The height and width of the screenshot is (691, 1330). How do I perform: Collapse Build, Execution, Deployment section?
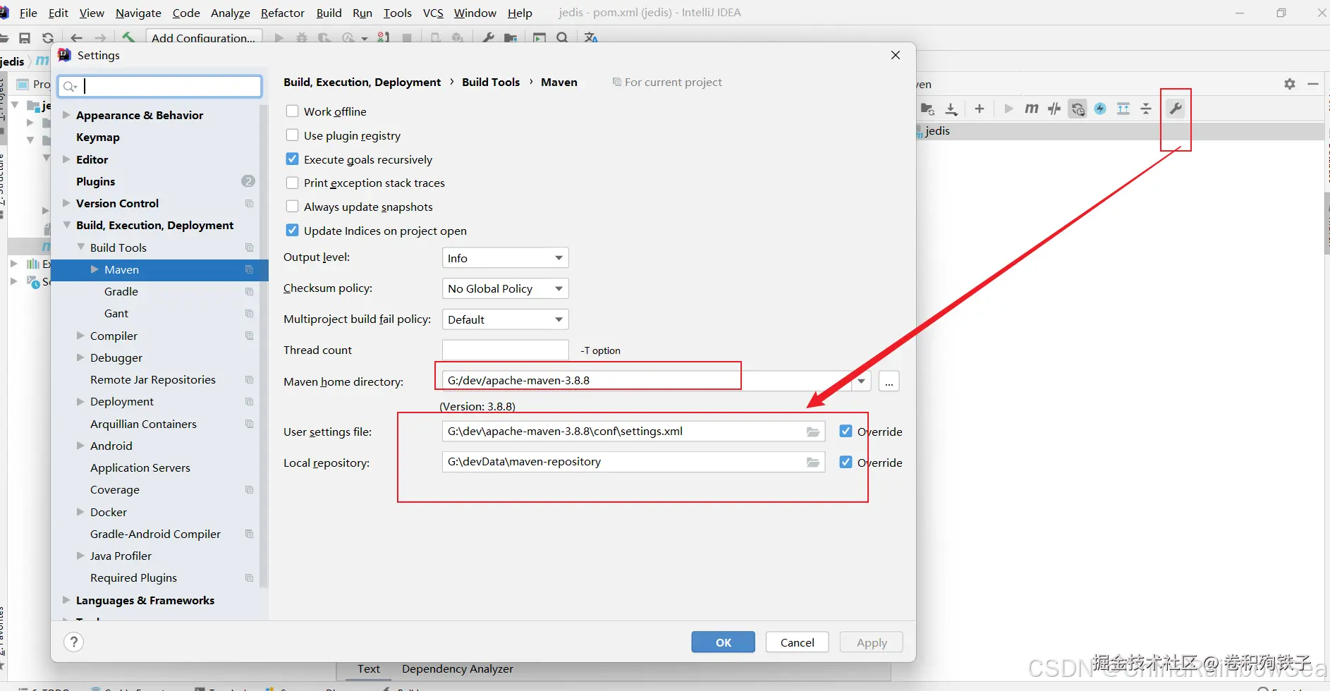click(66, 225)
